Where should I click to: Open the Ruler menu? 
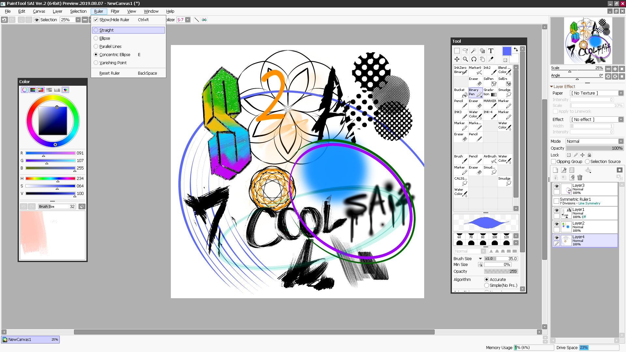tap(98, 11)
